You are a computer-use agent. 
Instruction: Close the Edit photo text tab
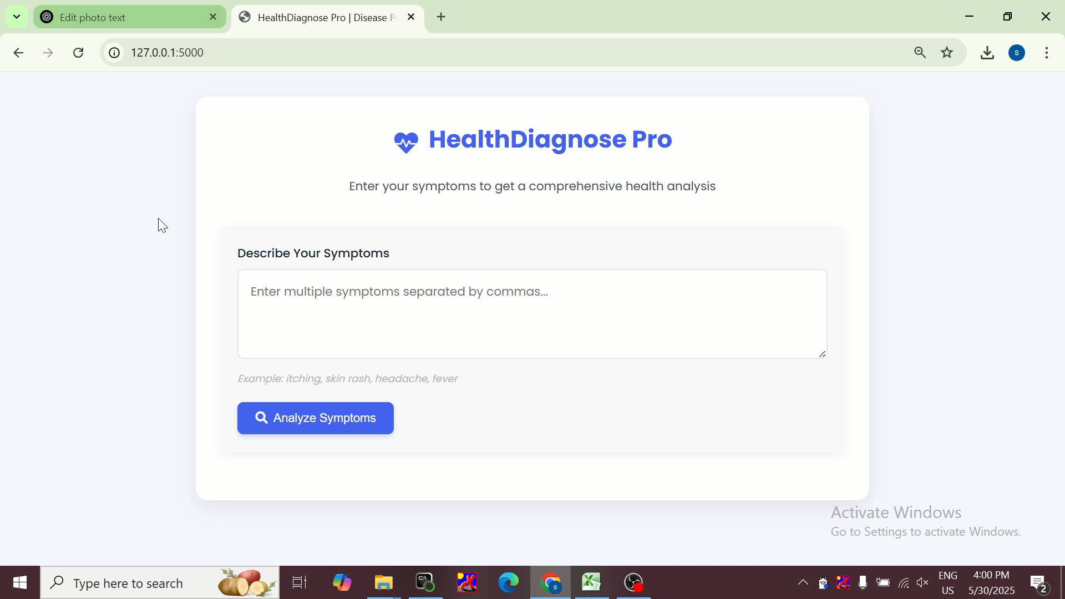213,17
